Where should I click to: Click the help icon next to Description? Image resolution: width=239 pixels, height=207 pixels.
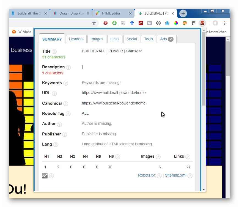point(68,67)
